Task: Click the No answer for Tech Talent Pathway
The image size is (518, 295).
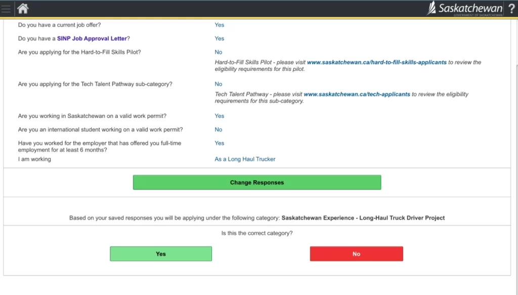Action: click(218, 84)
